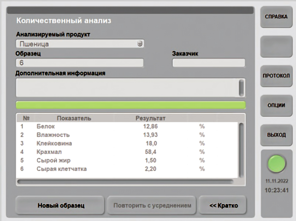
Task: Open the ПРОТОКОЛ panel
Action: (276, 76)
